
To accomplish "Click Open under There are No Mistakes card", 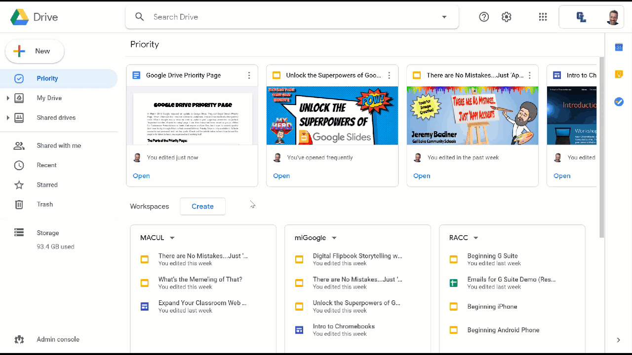I will 422,176.
